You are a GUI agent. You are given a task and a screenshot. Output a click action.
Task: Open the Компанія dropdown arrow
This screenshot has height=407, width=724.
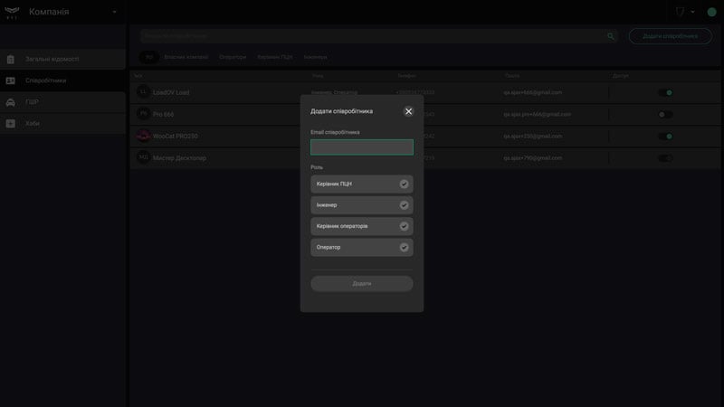pos(114,12)
